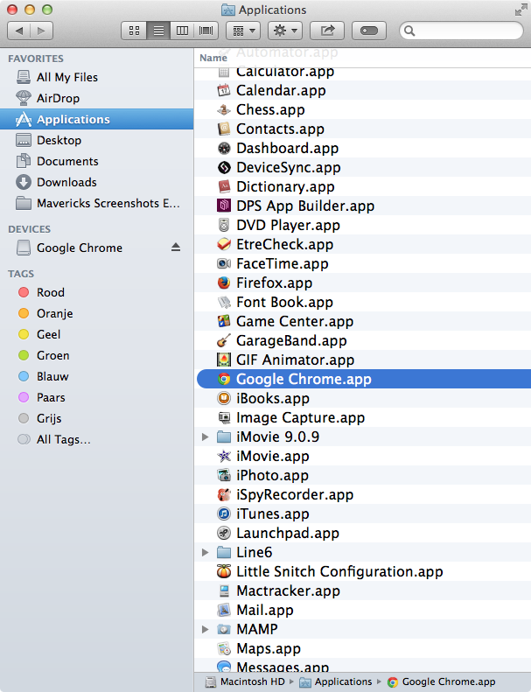The height and width of the screenshot is (692, 531).
Task: Click the search field
Action: coord(461,31)
